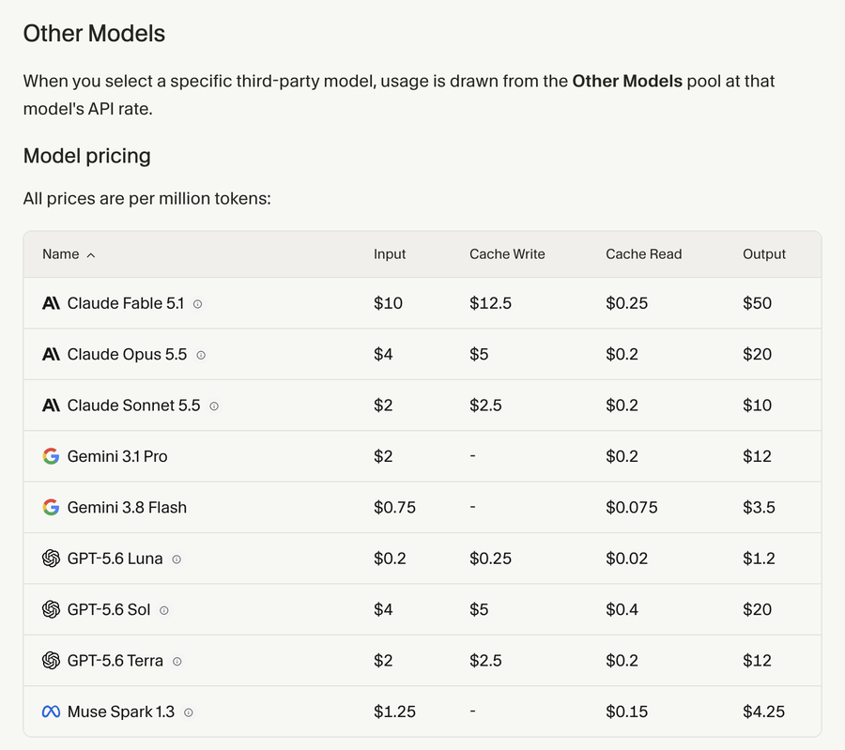The width and height of the screenshot is (845, 750).
Task: Click the large "Other Models" page heading
Action: tap(94, 34)
